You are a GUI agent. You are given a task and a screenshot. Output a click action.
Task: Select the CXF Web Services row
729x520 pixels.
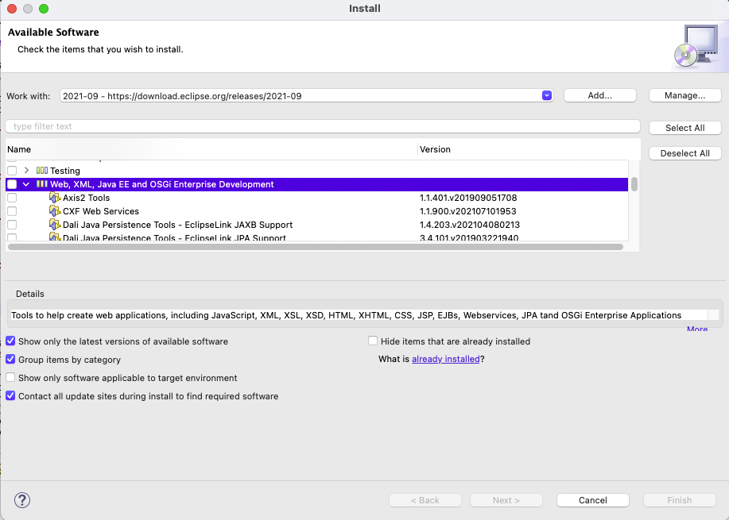click(x=316, y=211)
